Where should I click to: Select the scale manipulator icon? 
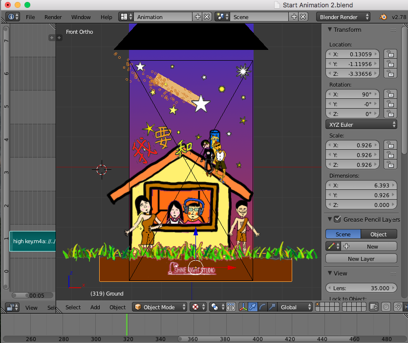[272, 307]
